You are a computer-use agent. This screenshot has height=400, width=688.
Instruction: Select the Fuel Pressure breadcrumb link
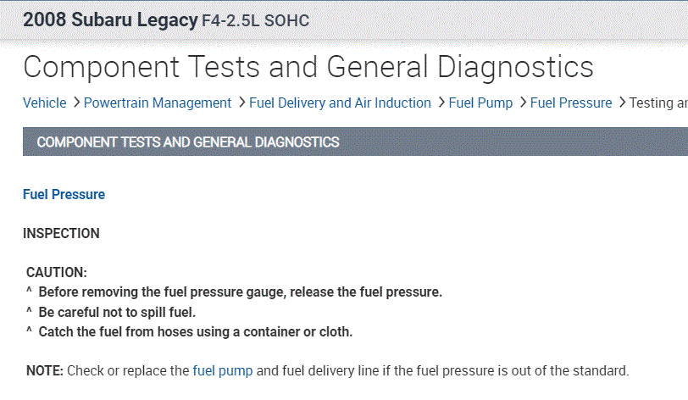pyautogui.click(x=570, y=103)
